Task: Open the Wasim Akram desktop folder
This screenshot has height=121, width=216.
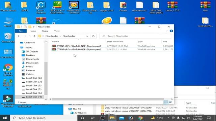Action: pyautogui.click(x=8, y=6)
